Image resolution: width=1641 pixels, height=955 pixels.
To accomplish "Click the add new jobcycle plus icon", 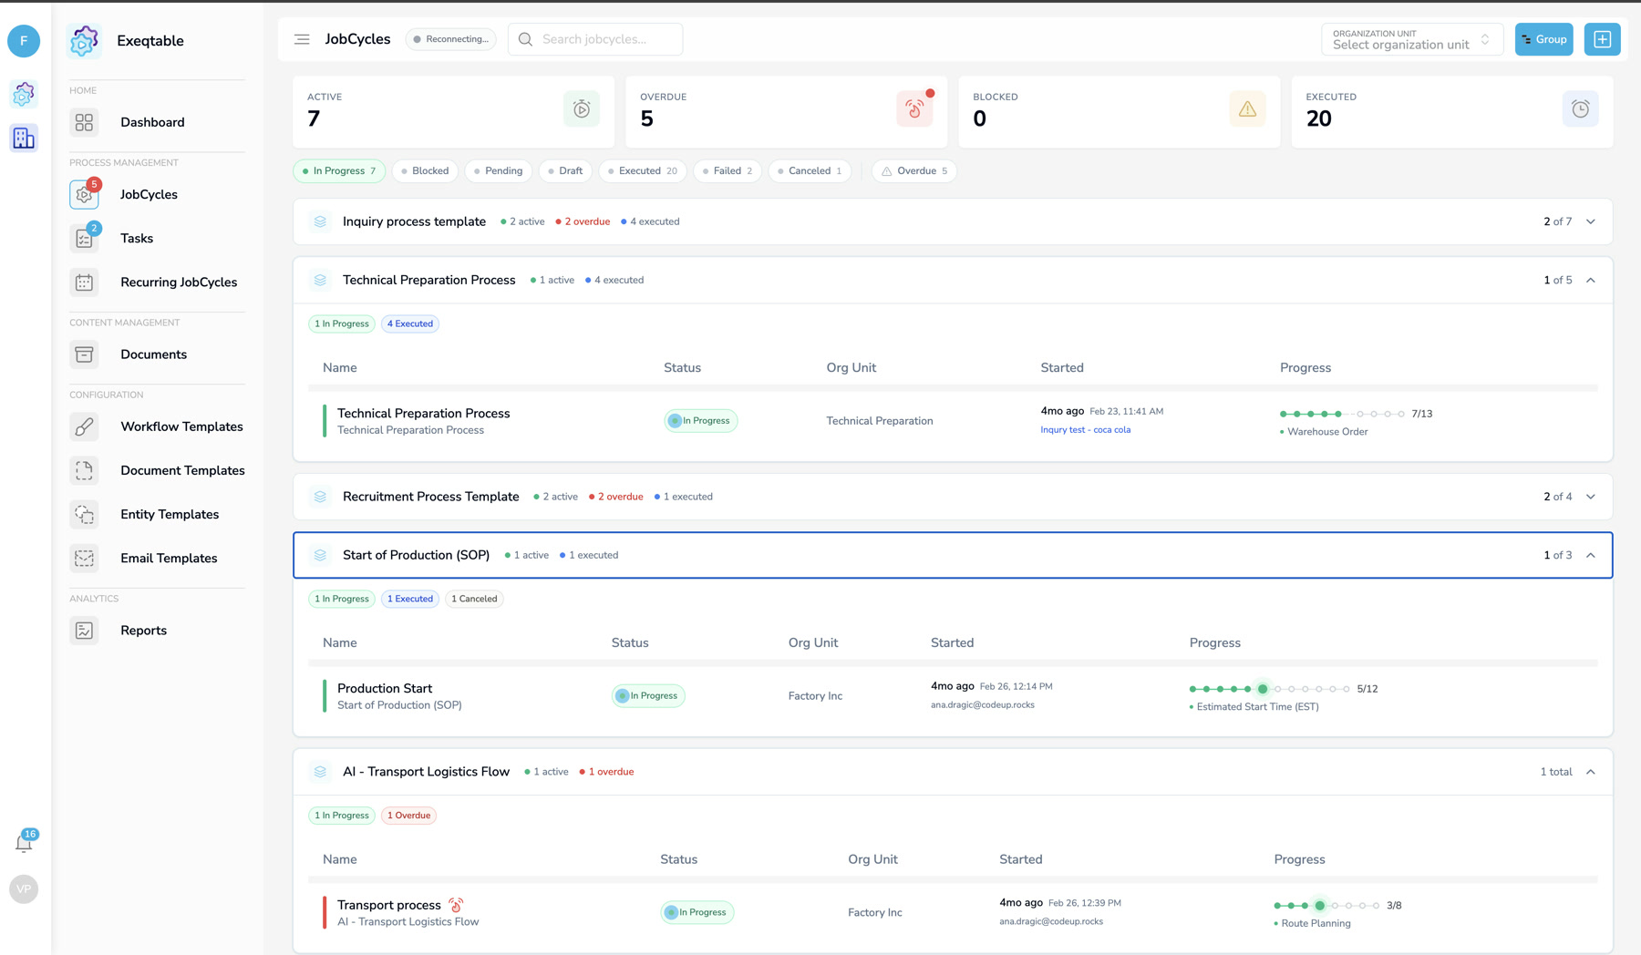I will click(1602, 39).
